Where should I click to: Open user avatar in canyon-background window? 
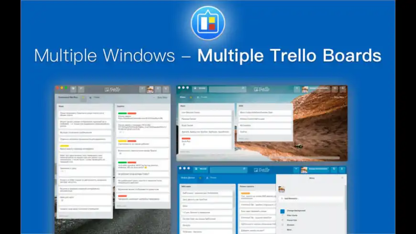coord(305,89)
